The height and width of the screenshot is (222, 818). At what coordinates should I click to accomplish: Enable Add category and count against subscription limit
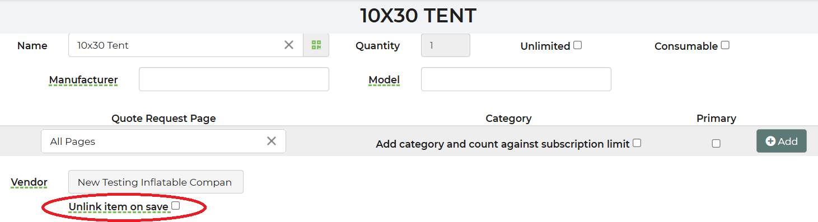pos(637,143)
